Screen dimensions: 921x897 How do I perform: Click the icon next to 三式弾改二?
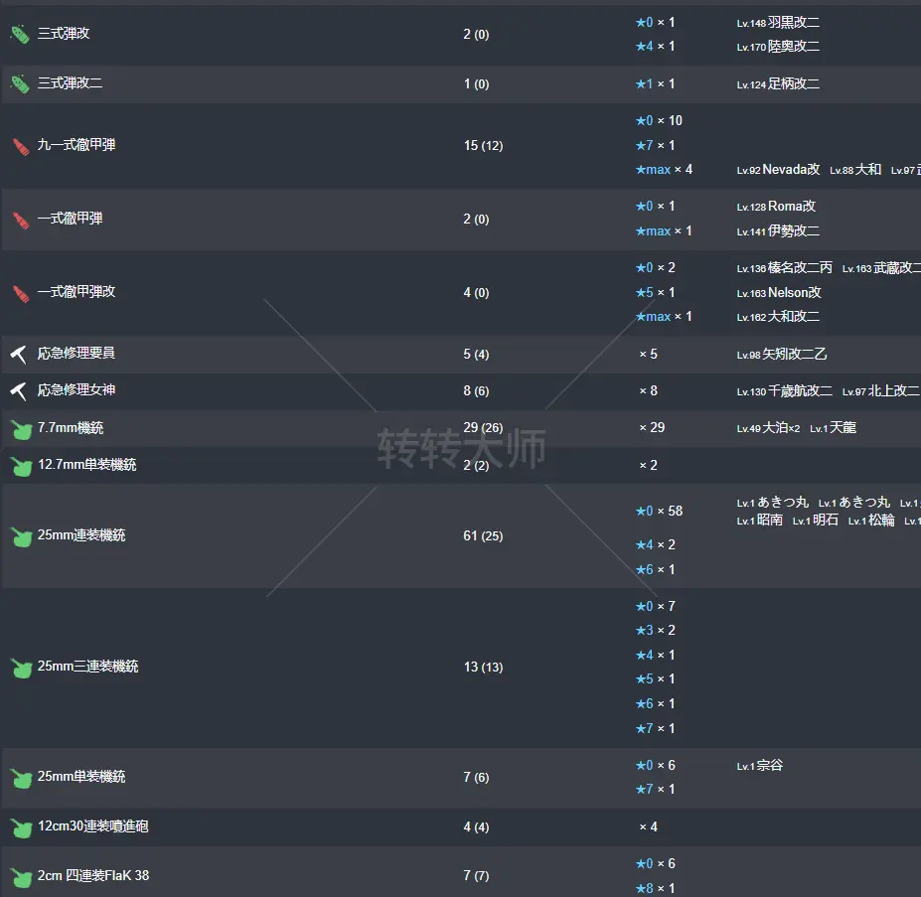point(19,84)
